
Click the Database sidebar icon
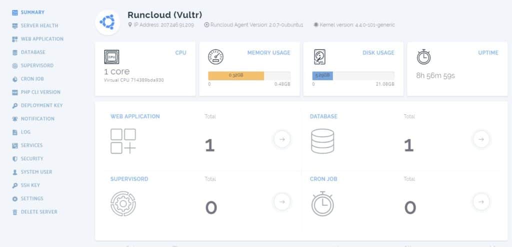pos(14,52)
